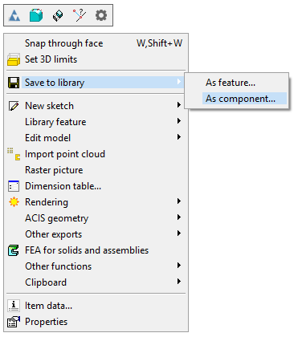The image size is (298, 337).
Task: Open Item data... entry
Action: pos(96,306)
